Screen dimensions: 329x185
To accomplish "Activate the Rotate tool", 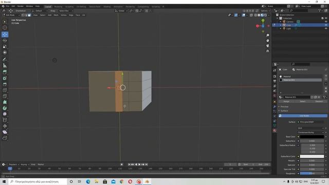I will [x=5, y=41].
